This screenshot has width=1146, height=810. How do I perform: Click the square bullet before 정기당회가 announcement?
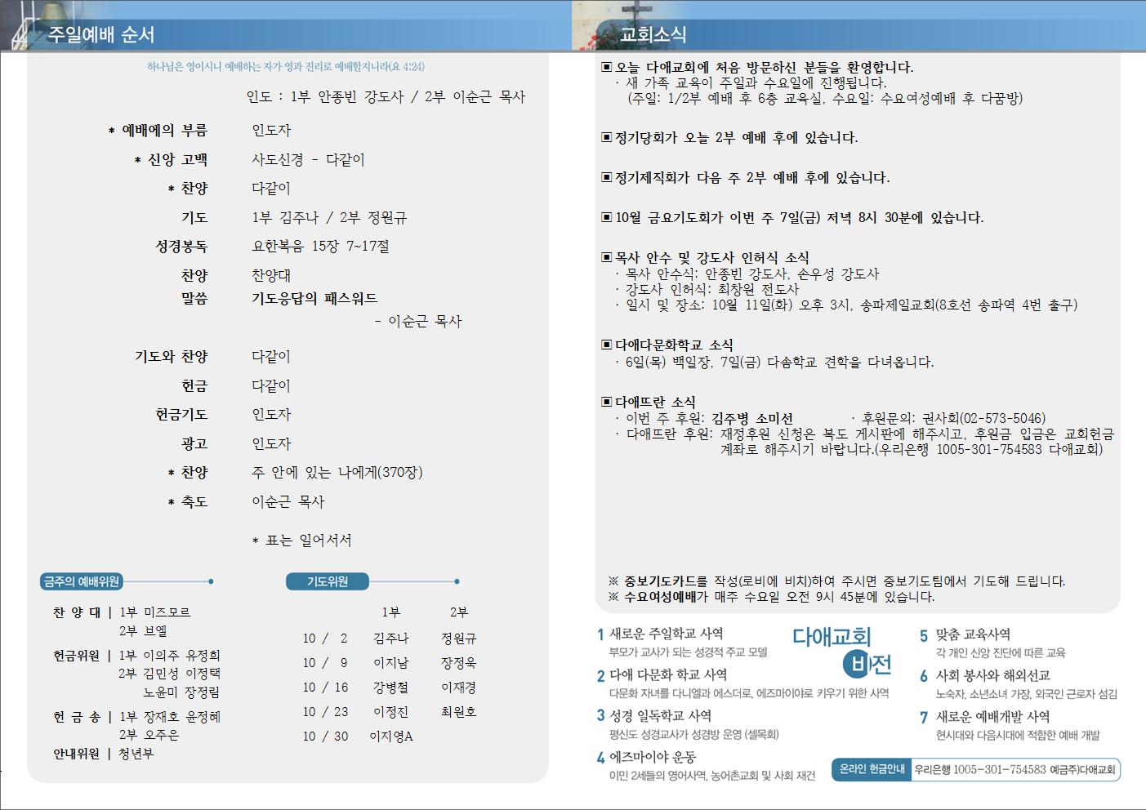606,137
